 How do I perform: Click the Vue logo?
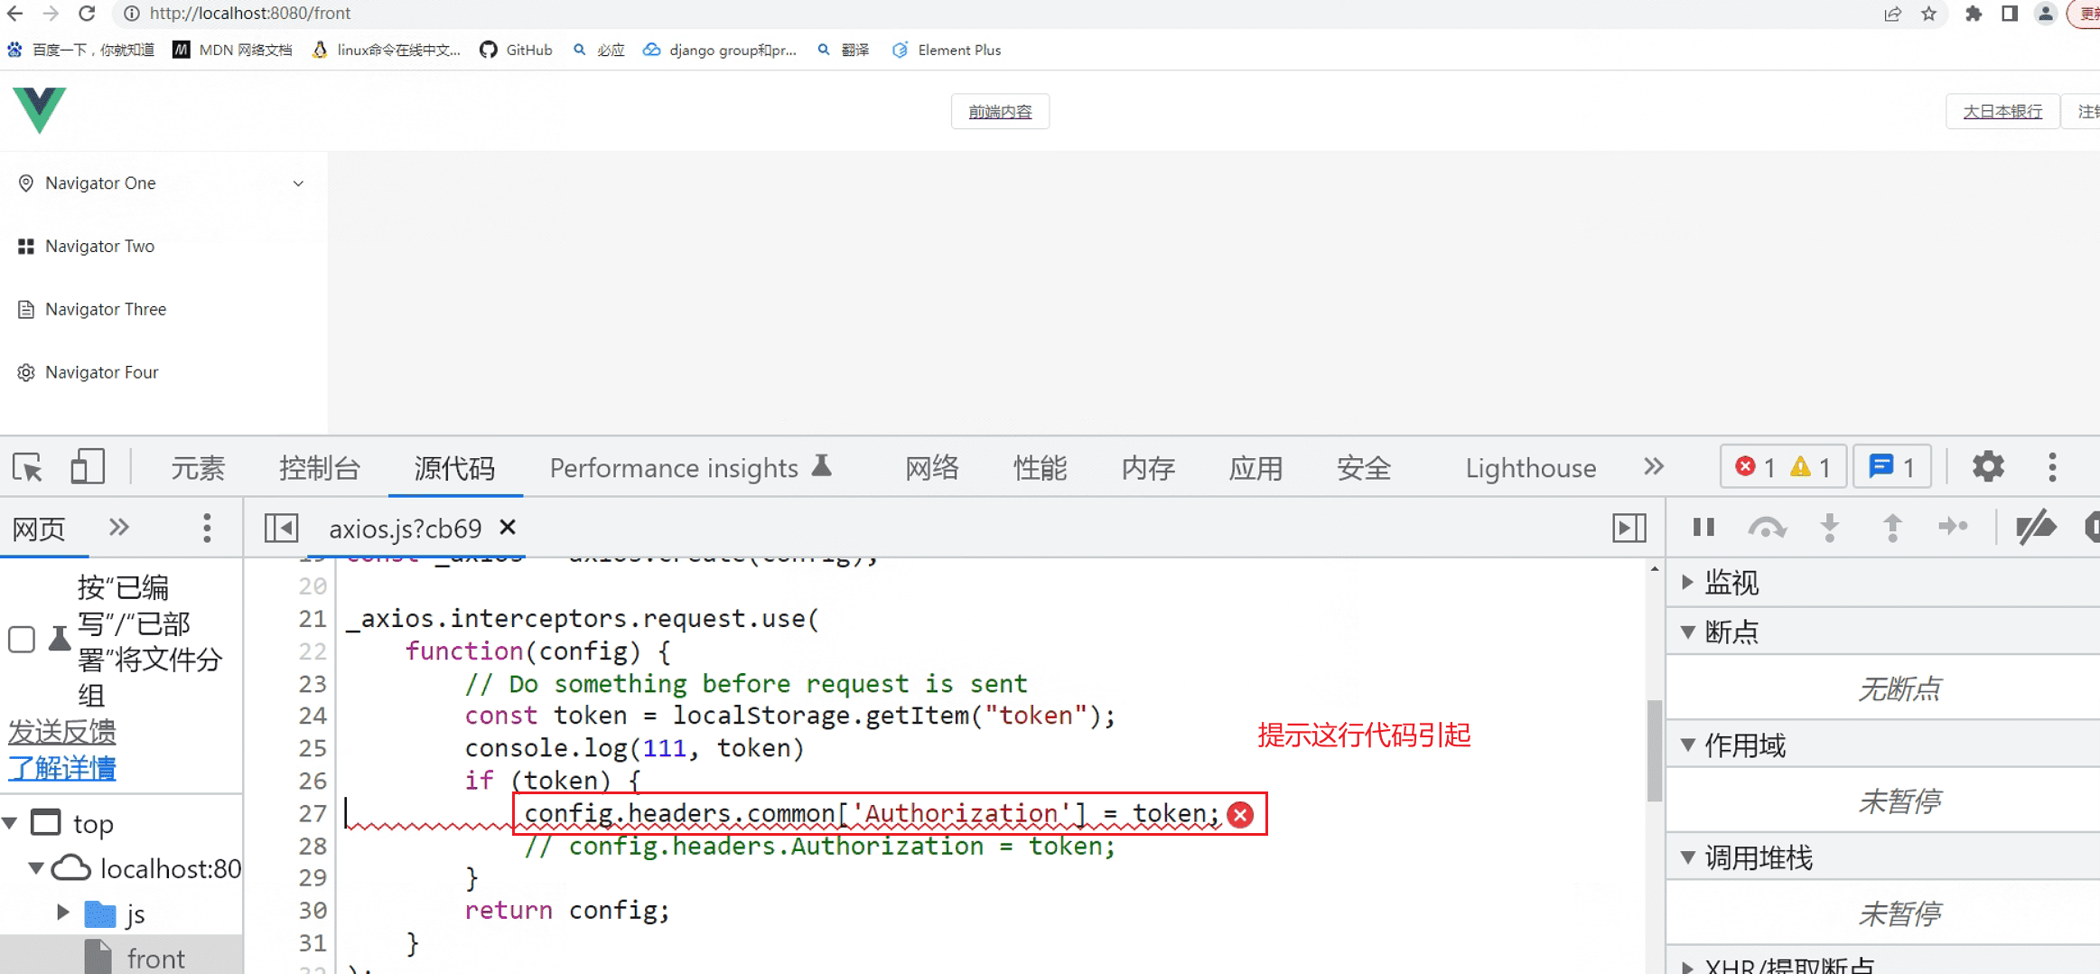pos(40,110)
